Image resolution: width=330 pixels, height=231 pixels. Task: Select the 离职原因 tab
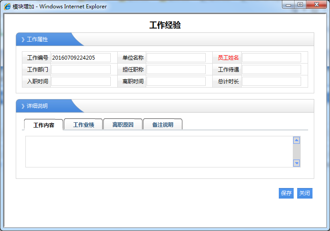pyautogui.click(x=123, y=125)
